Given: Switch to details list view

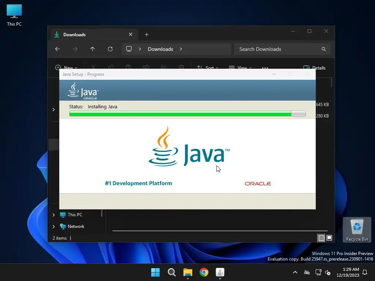Looking at the screenshot, I should (321, 238).
